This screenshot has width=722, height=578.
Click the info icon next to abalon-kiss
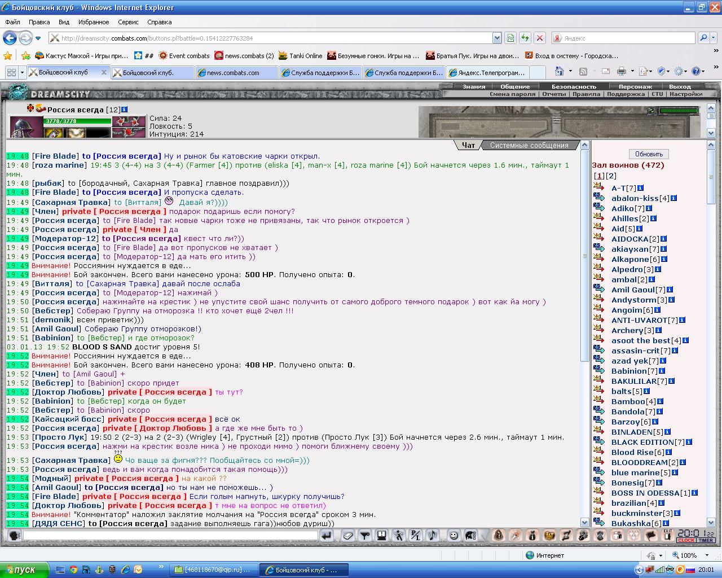point(674,198)
